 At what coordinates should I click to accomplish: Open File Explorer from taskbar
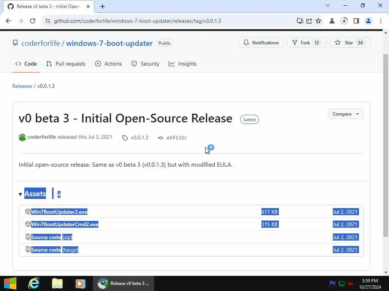(57, 283)
